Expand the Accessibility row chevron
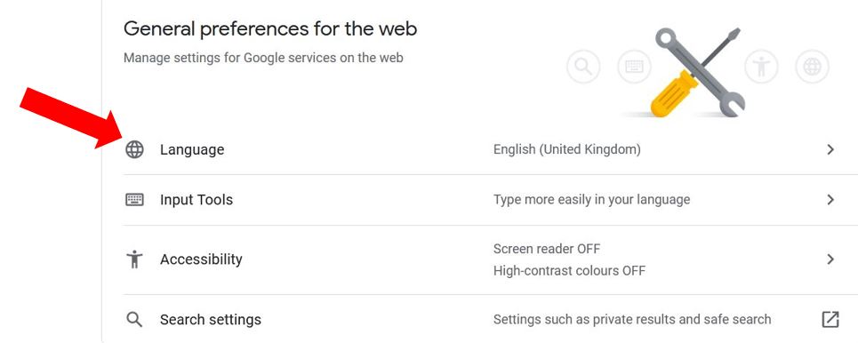 pyautogui.click(x=830, y=259)
